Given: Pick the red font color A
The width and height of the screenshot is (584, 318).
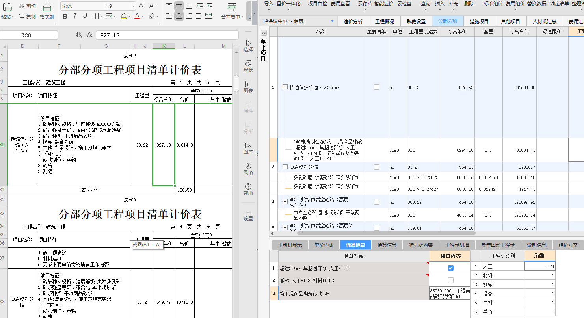Looking at the screenshot, I should click(137, 17).
